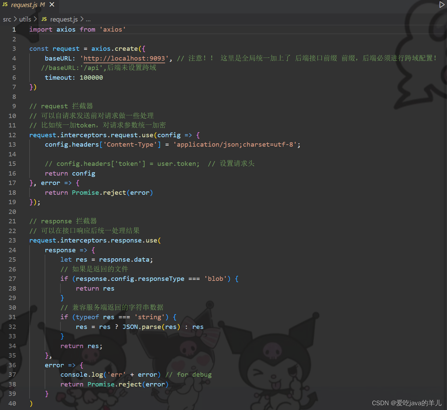
Task: Open the http://localhost:9093 link
Action: (x=124, y=59)
